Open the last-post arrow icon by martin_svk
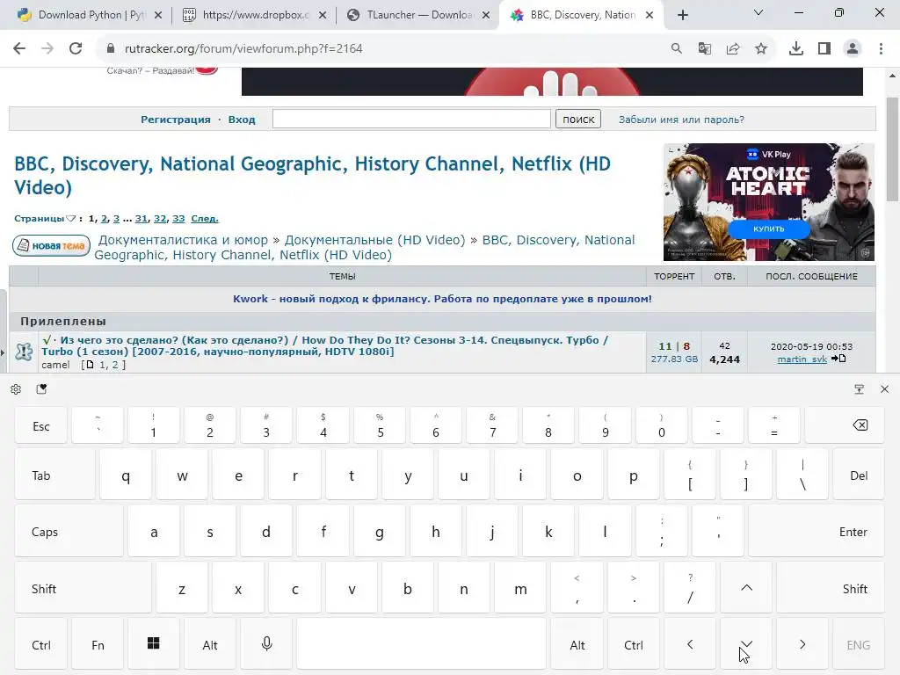The height and width of the screenshot is (675, 900). [838, 359]
